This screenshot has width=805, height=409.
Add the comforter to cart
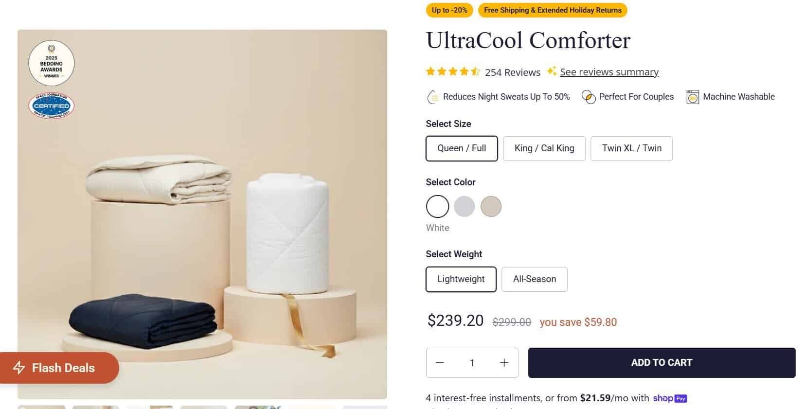pyautogui.click(x=662, y=363)
